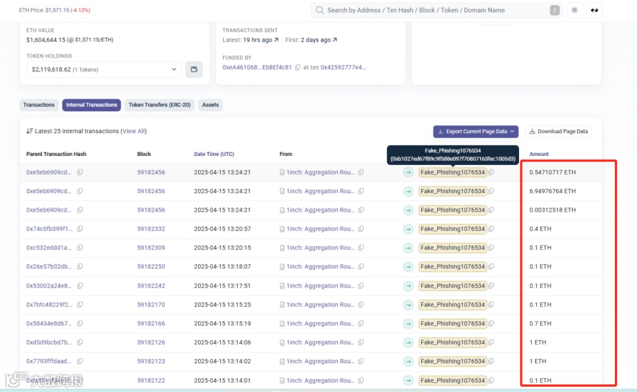Image resolution: width=637 pixels, height=392 pixels.
Task: Toggle the Date Time (UTC) column header
Action: tap(214, 154)
